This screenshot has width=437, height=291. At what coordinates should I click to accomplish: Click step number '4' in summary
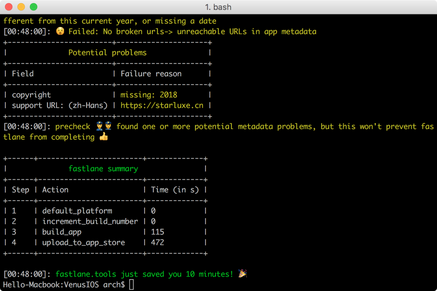(x=14, y=242)
